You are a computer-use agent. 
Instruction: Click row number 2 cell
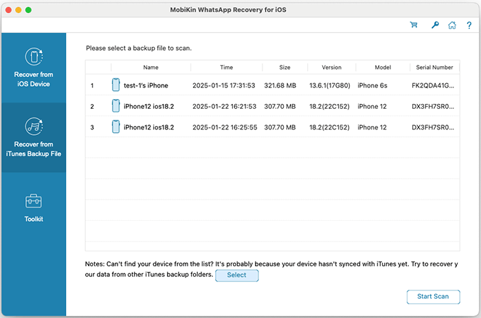tap(92, 106)
